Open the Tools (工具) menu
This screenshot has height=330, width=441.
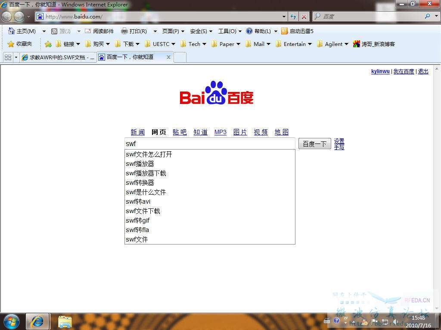230,31
